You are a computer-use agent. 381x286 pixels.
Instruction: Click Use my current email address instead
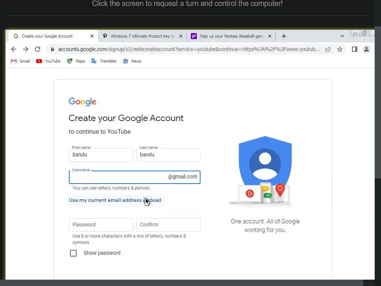tap(115, 200)
